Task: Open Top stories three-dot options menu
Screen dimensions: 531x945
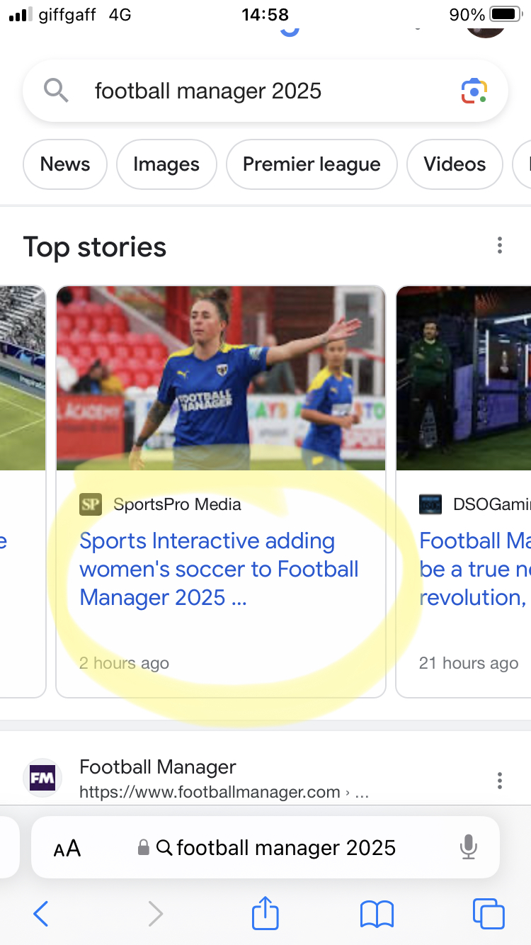Action: click(500, 246)
